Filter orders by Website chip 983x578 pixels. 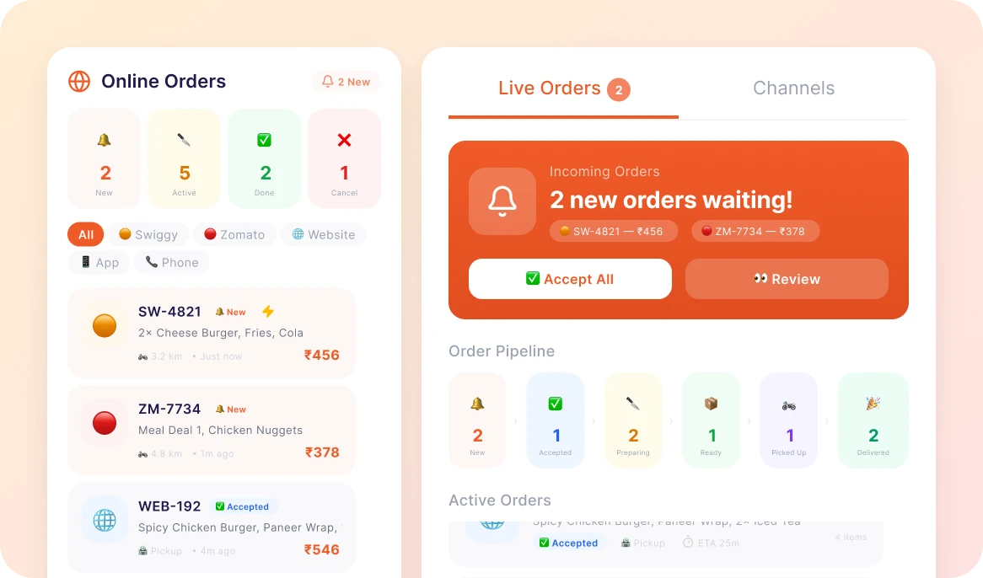[x=324, y=235]
